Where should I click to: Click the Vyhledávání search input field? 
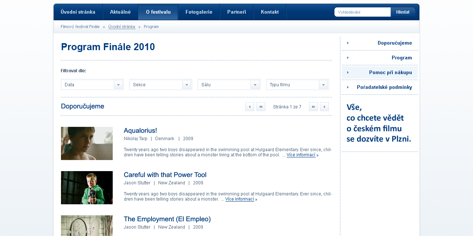pos(362,11)
